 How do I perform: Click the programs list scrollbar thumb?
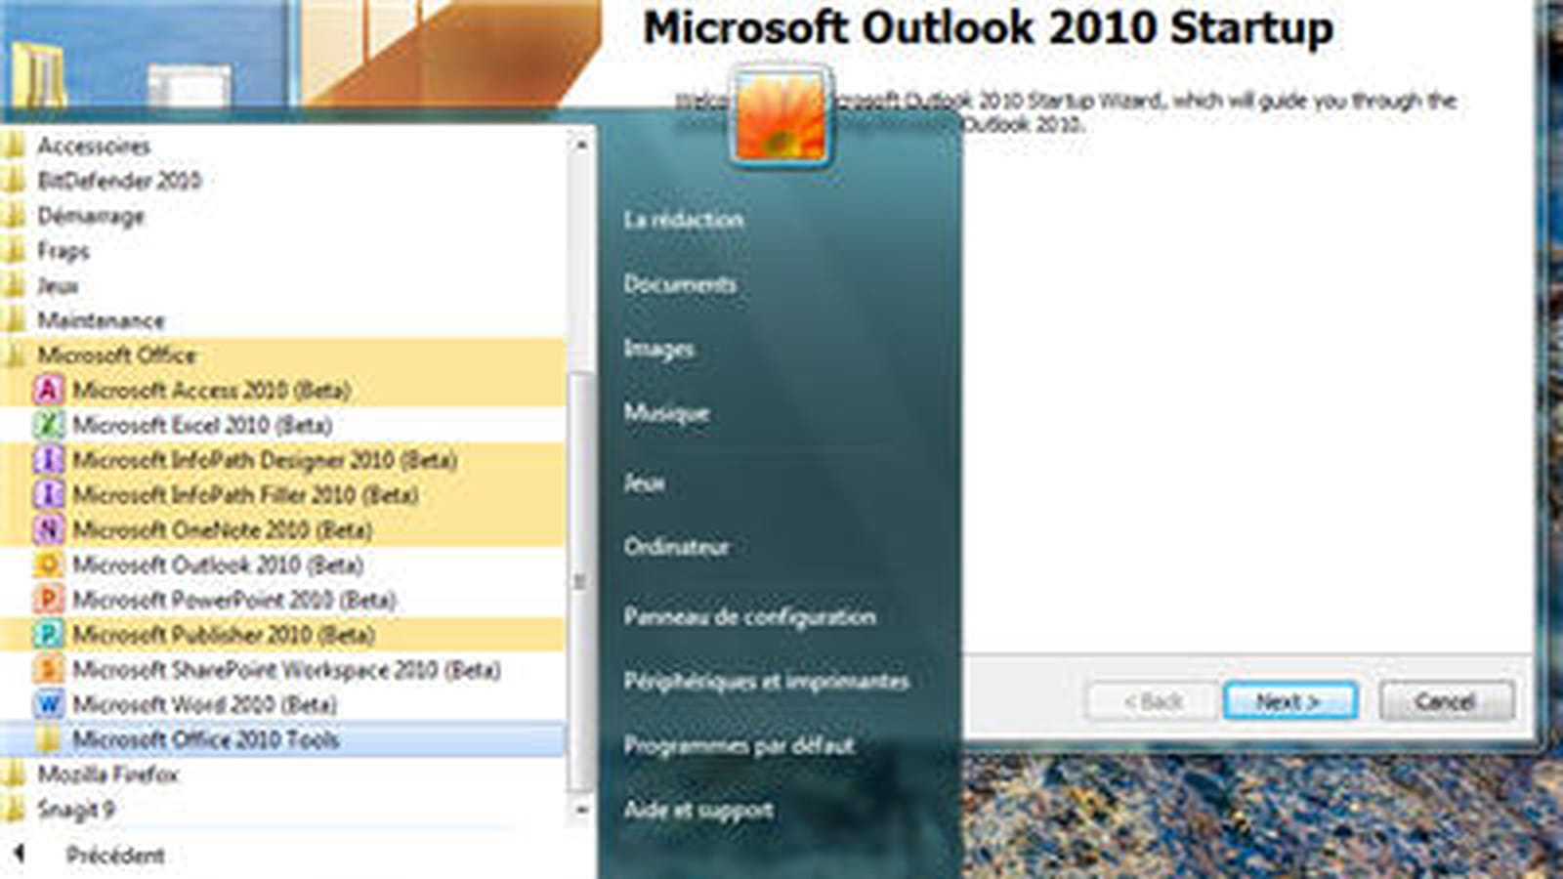click(580, 581)
